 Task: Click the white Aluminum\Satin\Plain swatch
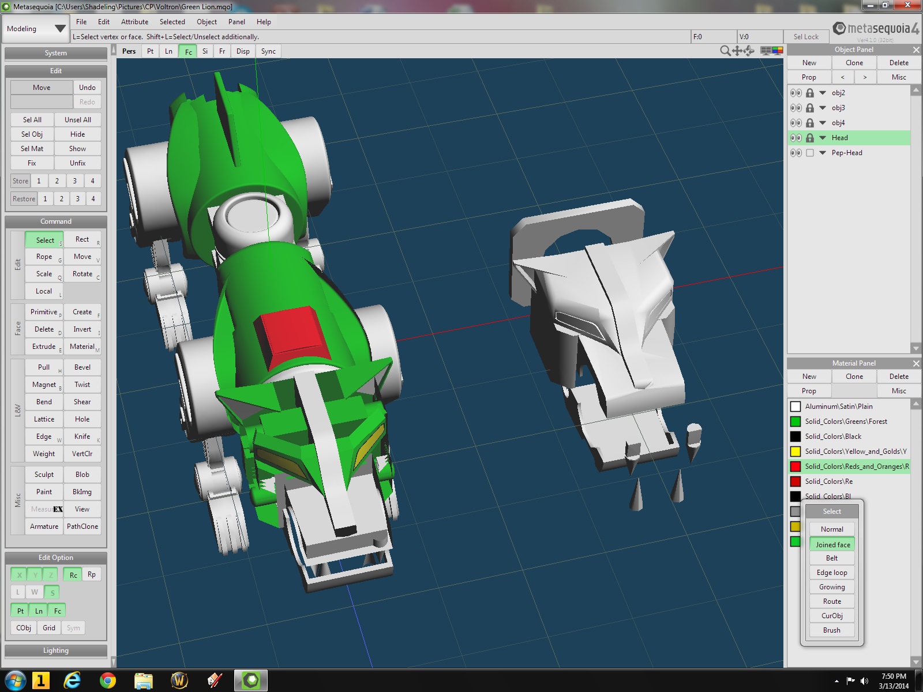point(796,407)
